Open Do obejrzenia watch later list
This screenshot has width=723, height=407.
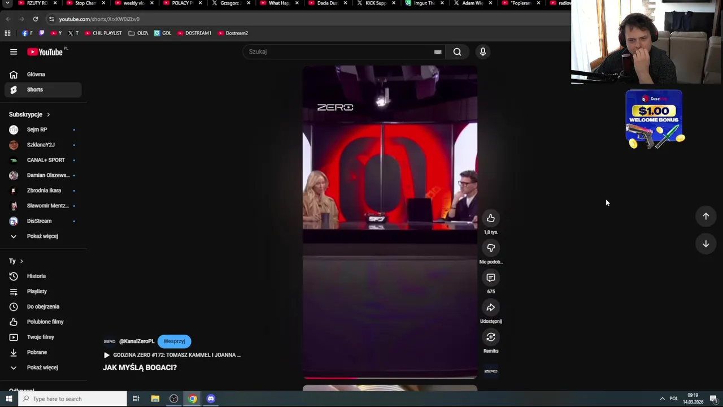43,306
